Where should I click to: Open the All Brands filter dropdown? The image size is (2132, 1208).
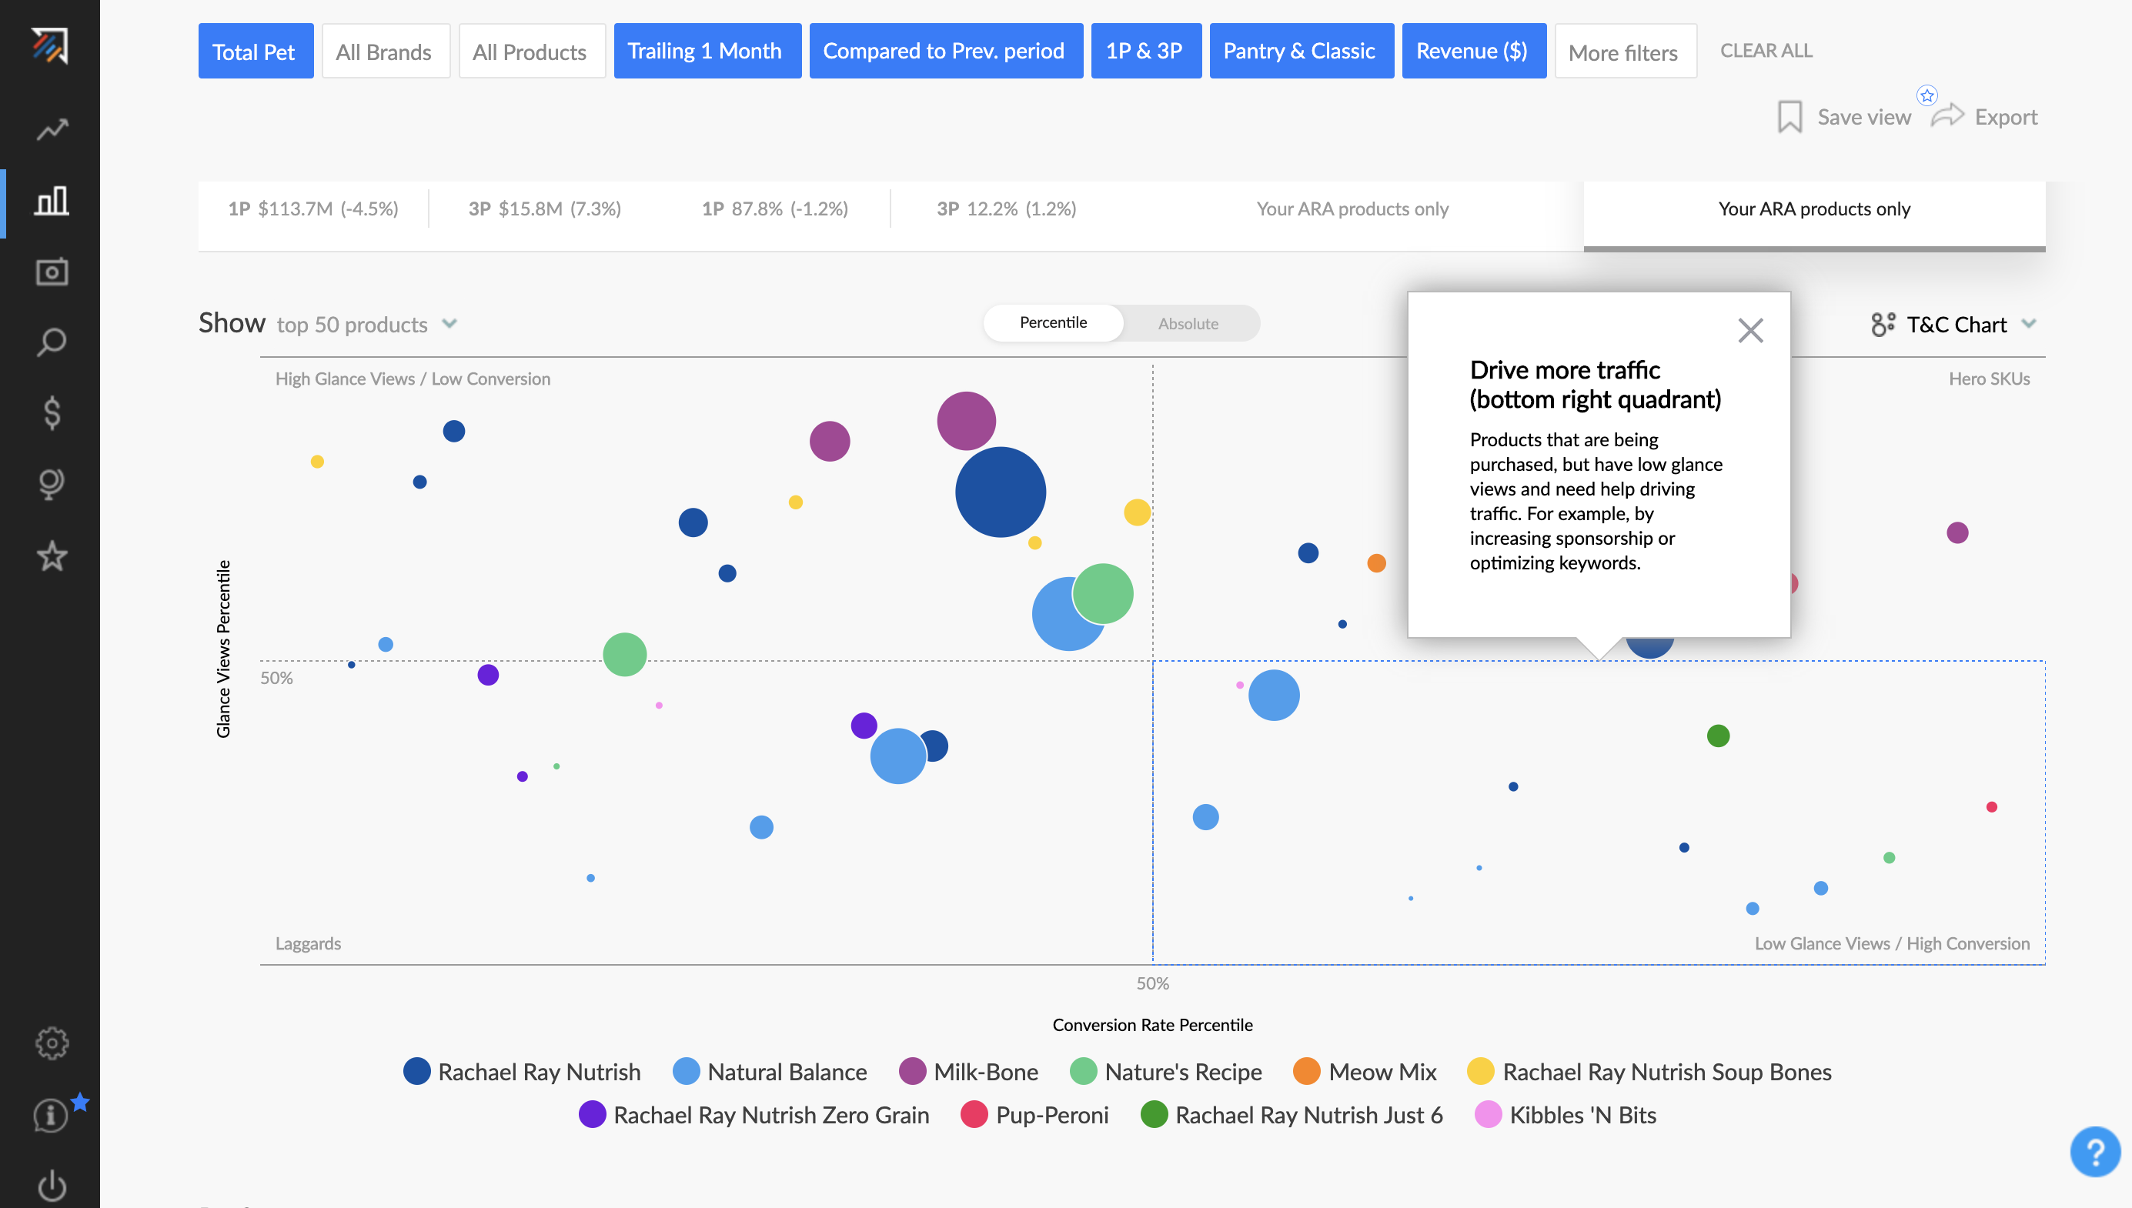[x=384, y=52]
